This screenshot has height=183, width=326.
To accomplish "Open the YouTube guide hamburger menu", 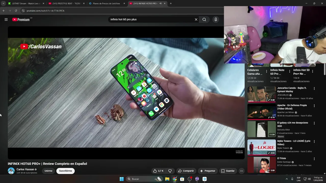I will click(x=6, y=20).
